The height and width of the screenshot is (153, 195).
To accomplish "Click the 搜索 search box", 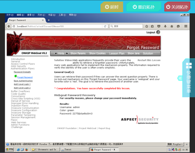I will (126, 26).
